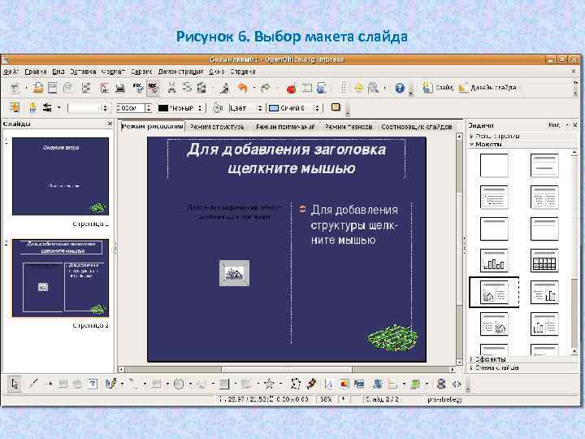This screenshot has width=585, height=439.
Task: Open the line color Черный dropdown
Action: 180,108
